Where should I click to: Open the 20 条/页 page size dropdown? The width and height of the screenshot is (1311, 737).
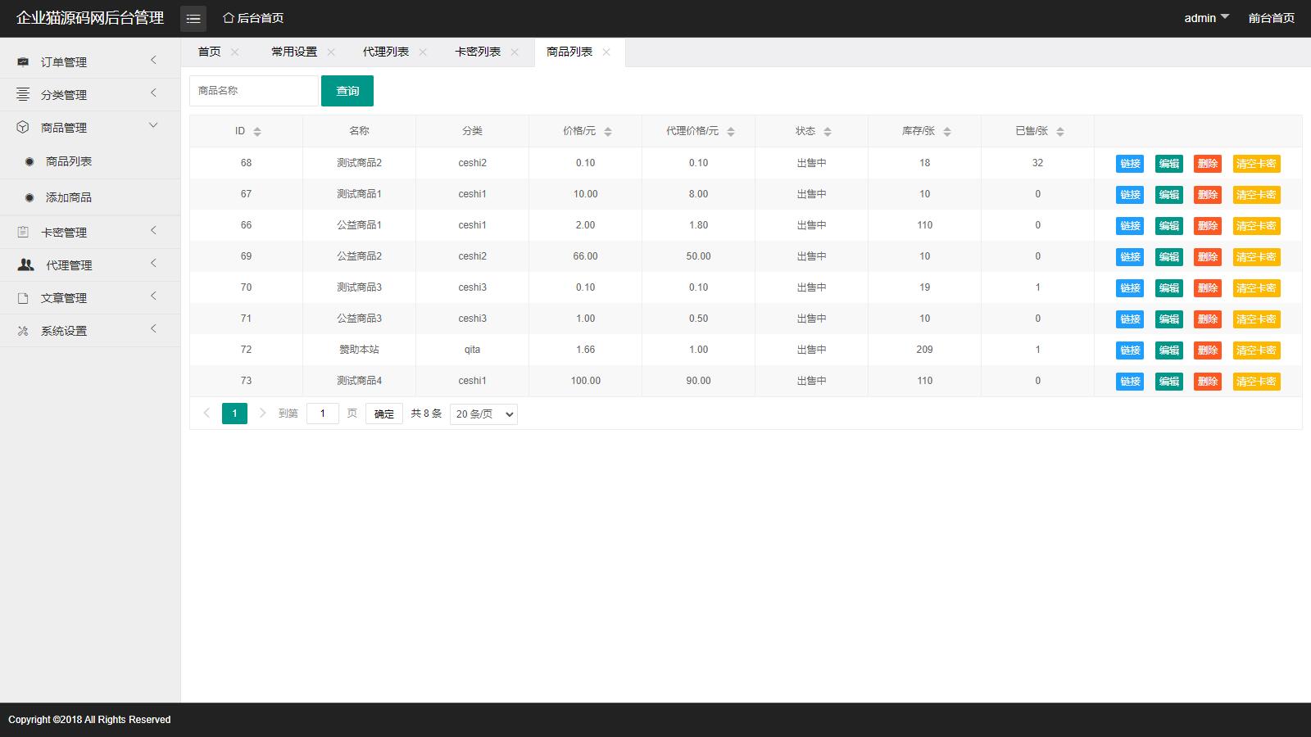coord(483,414)
